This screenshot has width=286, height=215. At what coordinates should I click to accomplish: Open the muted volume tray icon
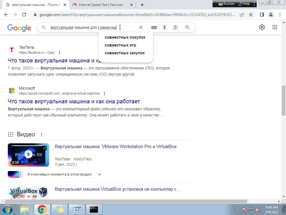258,210
